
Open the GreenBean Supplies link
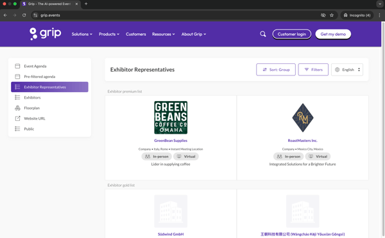pyautogui.click(x=171, y=141)
